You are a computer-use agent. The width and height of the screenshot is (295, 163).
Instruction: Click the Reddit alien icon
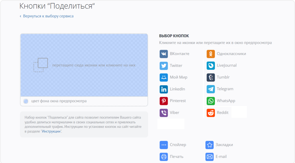(x=211, y=113)
